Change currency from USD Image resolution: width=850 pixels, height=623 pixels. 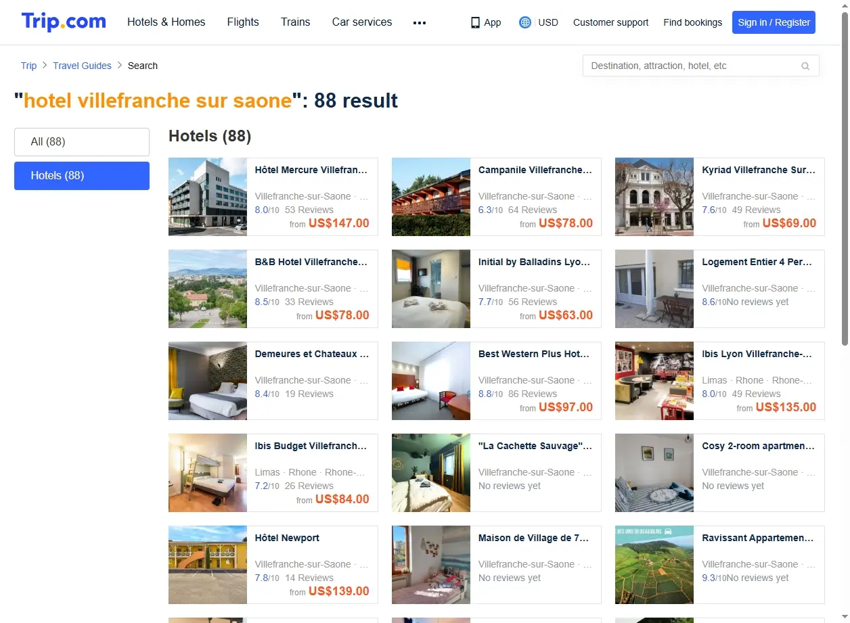point(548,22)
